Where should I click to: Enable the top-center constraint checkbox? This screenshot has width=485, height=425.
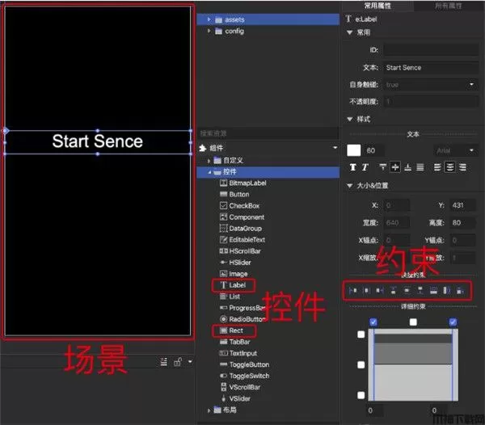tap(413, 323)
